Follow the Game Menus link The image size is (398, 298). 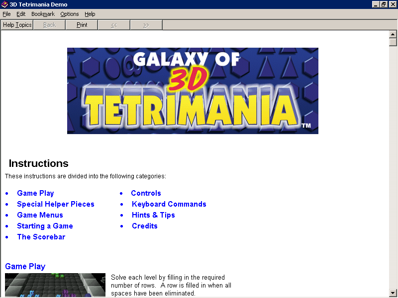coord(40,215)
